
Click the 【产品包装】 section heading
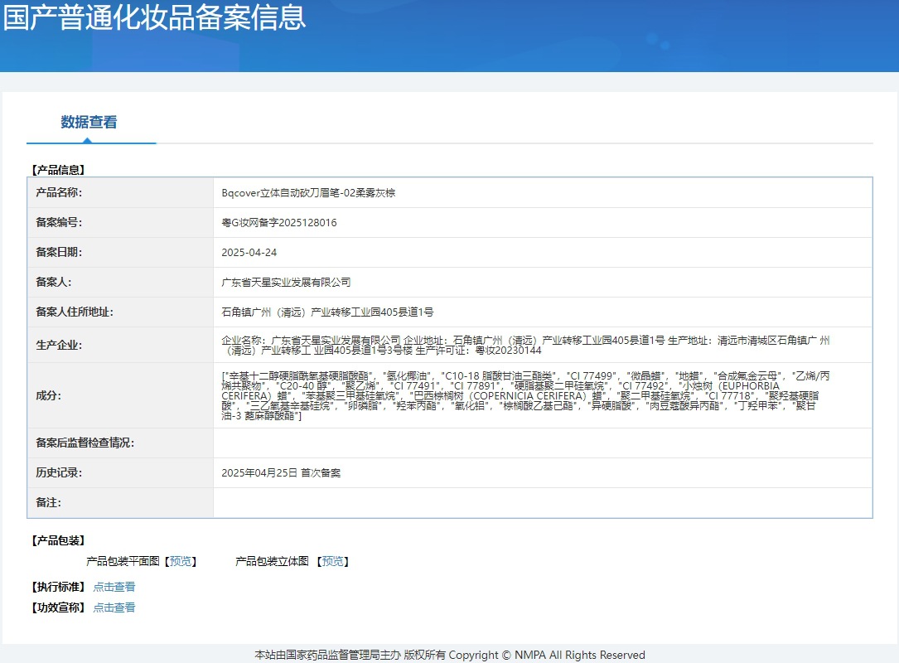[x=59, y=540]
